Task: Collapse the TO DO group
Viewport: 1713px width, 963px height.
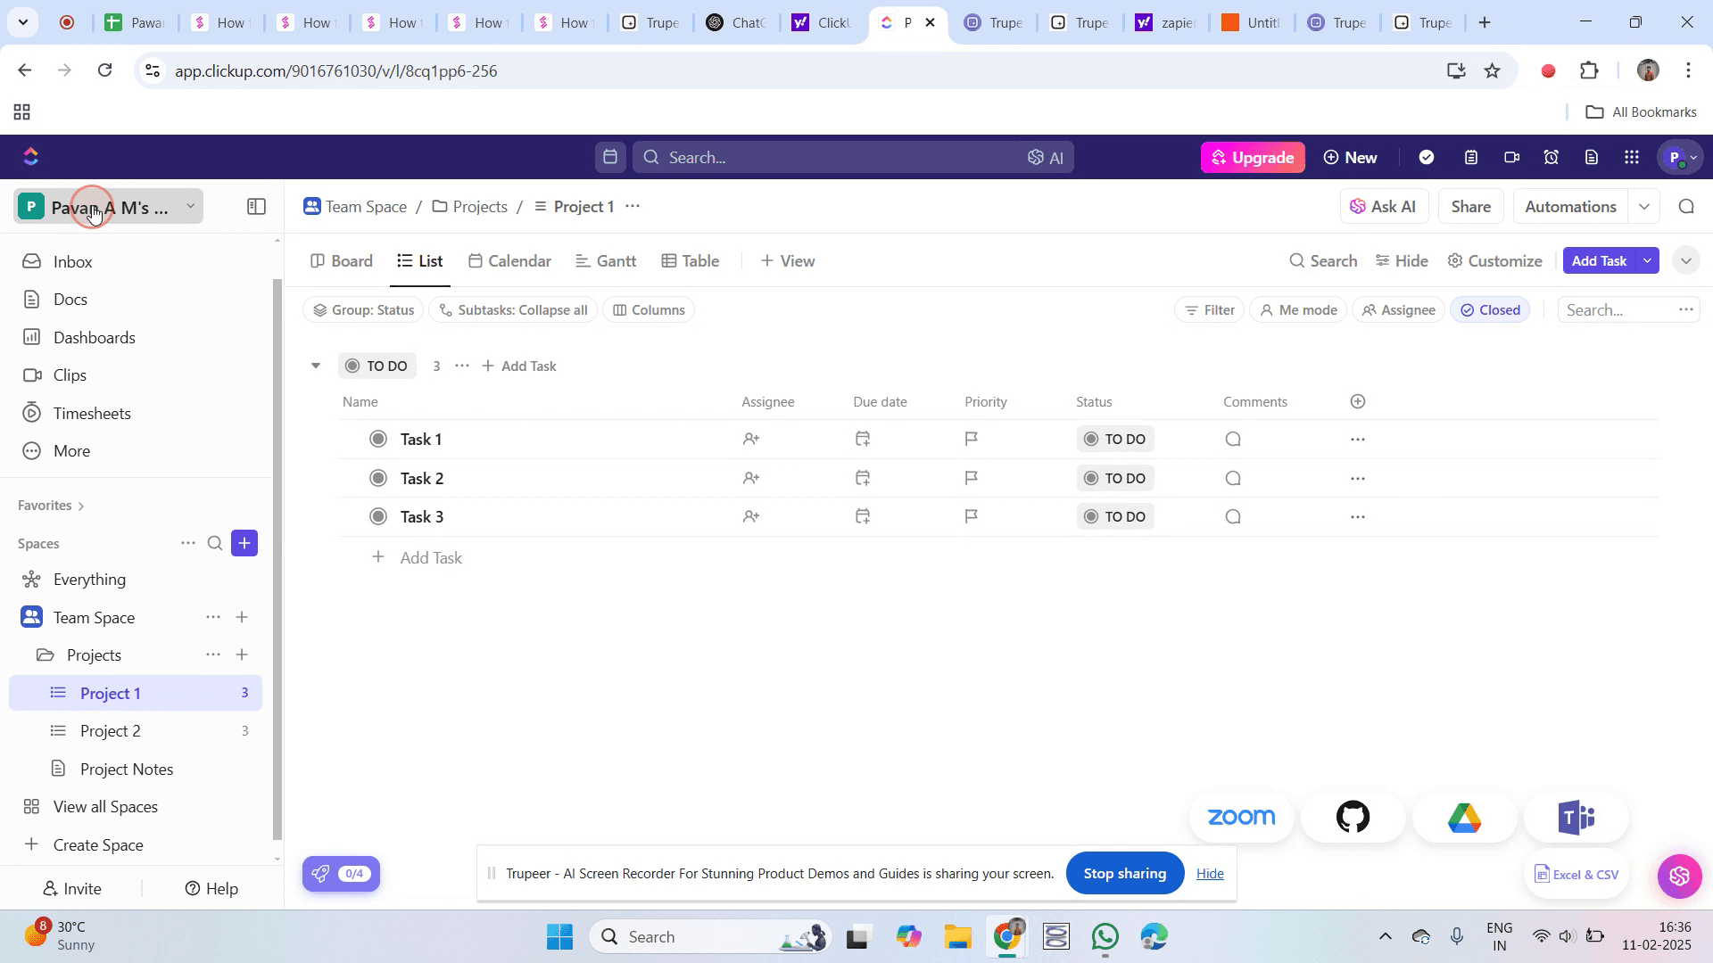Action: click(316, 366)
